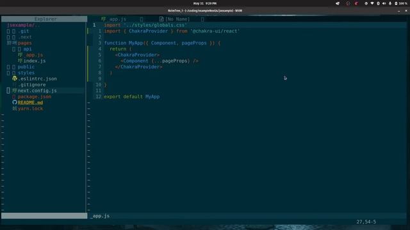
Task: Open the public folder entry
Action: (x=26, y=67)
